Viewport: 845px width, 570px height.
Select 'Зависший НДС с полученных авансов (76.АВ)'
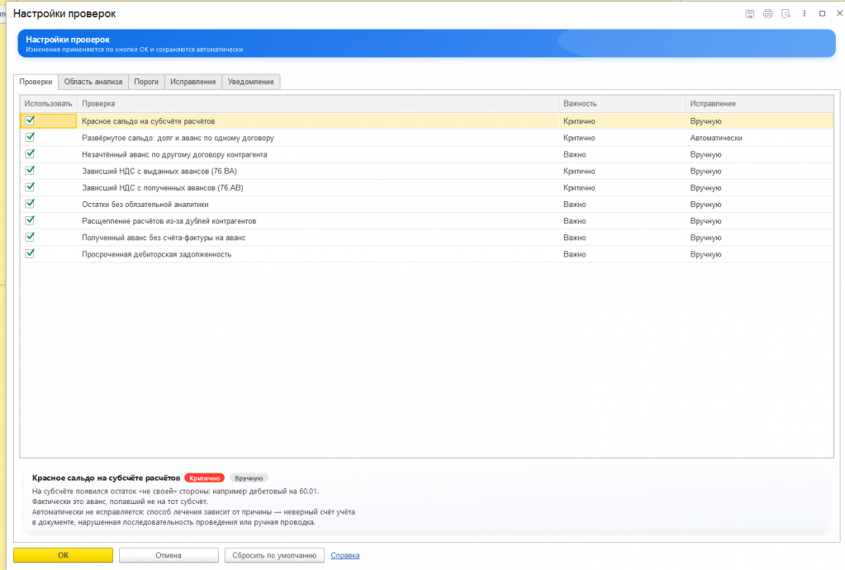click(163, 188)
